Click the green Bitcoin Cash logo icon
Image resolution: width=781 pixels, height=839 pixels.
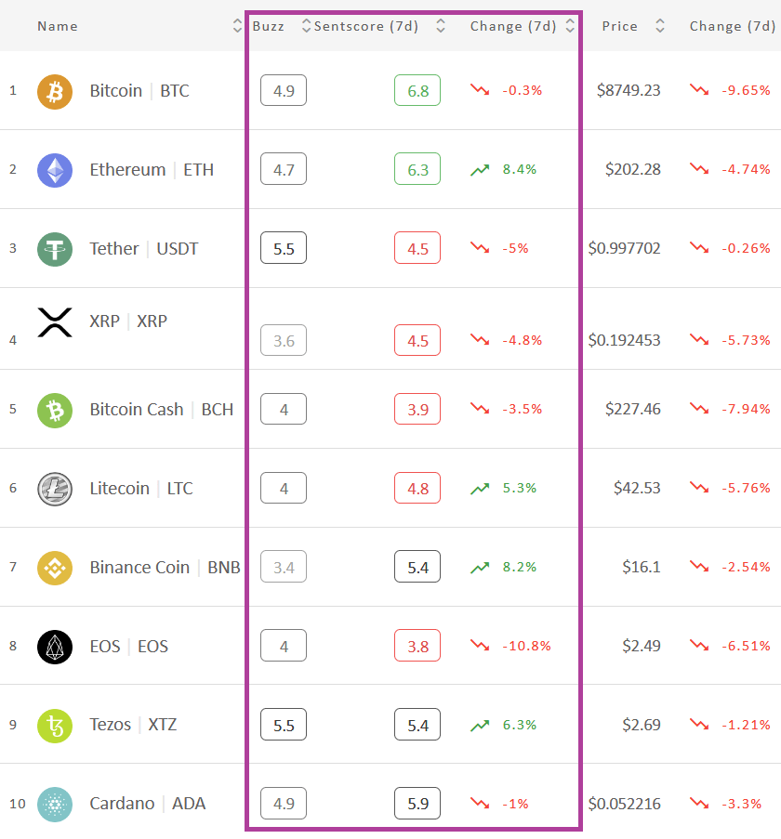pos(55,411)
